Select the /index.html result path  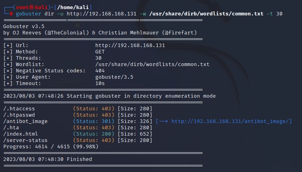pyautogui.click(x=21, y=134)
